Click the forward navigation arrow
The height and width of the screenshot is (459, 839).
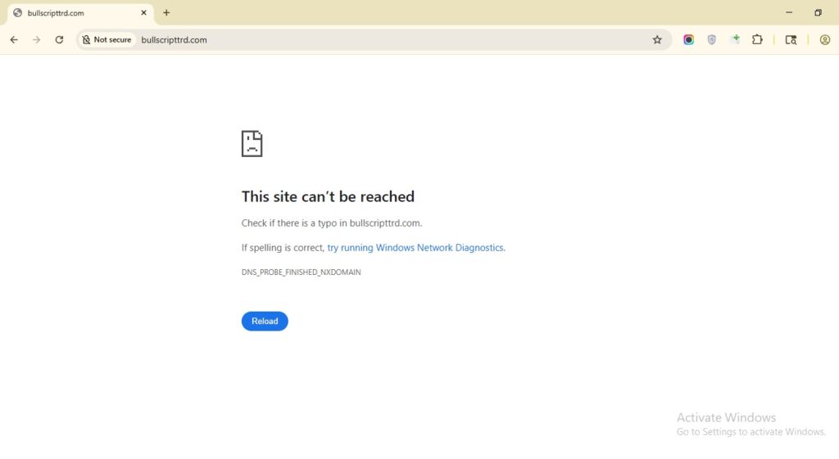[36, 39]
